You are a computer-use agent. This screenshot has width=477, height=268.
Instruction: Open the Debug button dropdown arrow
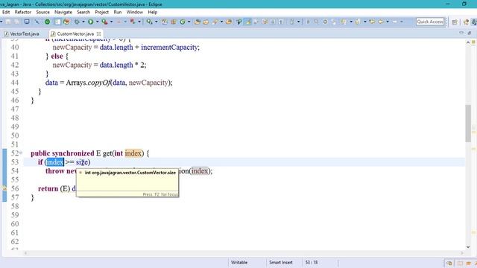83,22
